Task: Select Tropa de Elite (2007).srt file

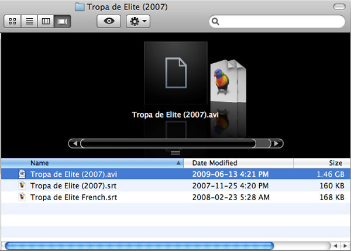Action: pyautogui.click(x=175, y=185)
